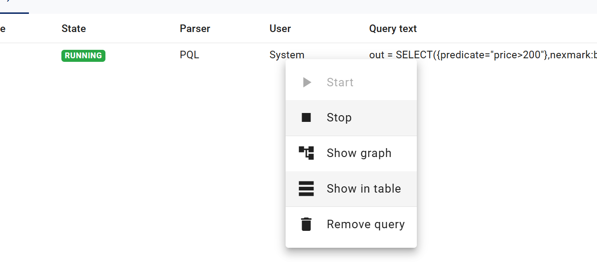Click the greyed-out Start play icon

click(x=307, y=82)
